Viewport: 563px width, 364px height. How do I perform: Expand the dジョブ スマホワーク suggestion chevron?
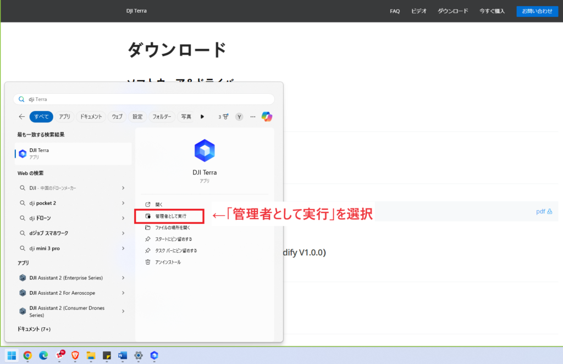coord(123,233)
